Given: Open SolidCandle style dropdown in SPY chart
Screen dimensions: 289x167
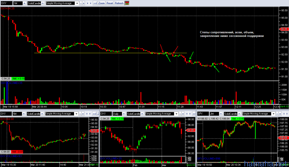Looking at the screenshot, I should (x=239, y=114).
